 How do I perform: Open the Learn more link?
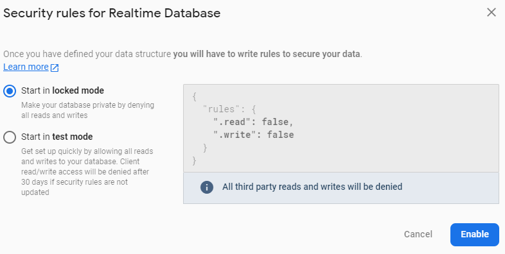tap(26, 67)
